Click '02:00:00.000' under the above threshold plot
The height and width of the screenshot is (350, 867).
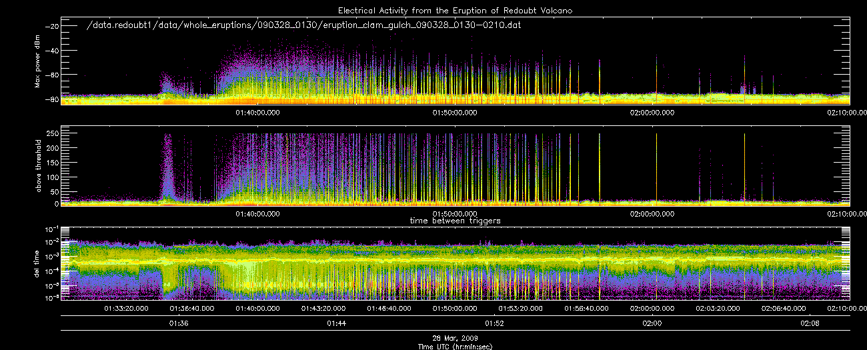click(652, 214)
